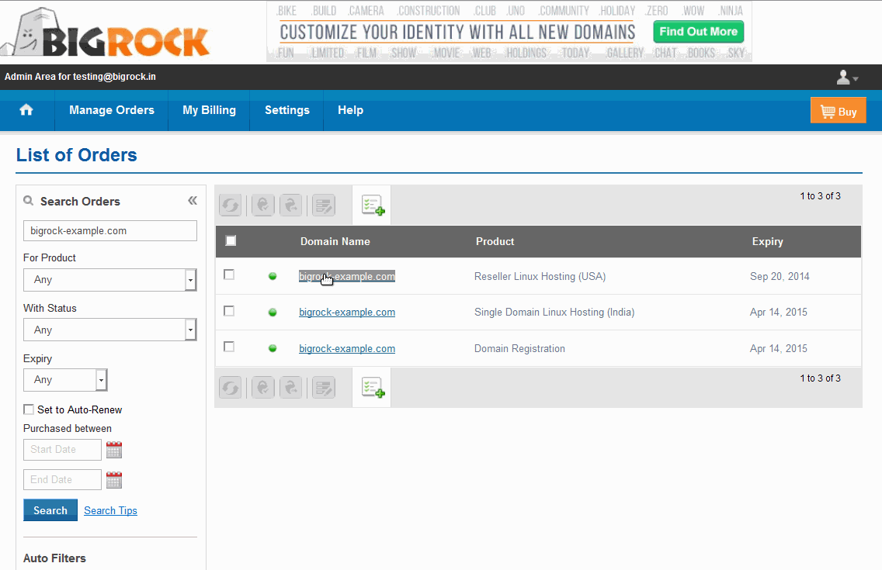
Task: Click the Reseller Linux Hosting (USA) cell
Action: pyautogui.click(x=540, y=276)
